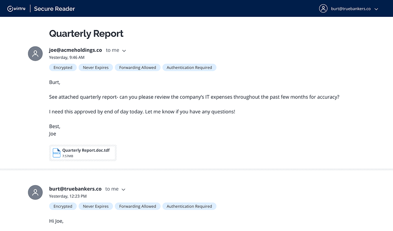Click joe@acmeholdings.co sender avatar
The width and height of the screenshot is (393, 231).
pyautogui.click(x=35, y=54)
